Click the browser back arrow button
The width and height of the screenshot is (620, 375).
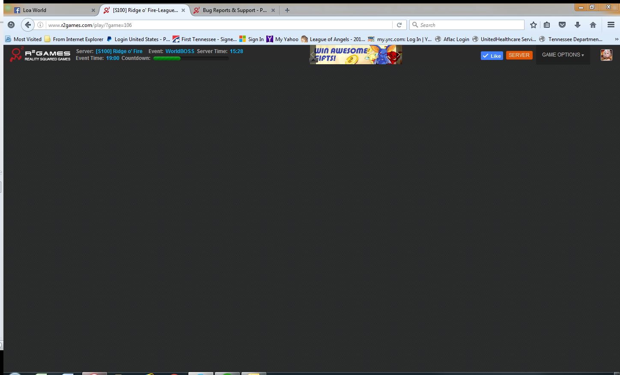(28, 25)
